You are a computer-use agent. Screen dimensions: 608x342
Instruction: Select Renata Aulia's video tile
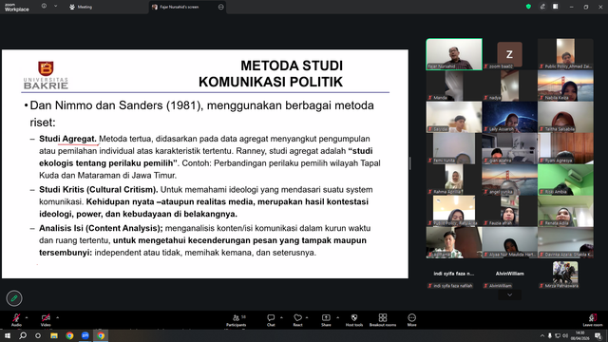click(565, 211)
